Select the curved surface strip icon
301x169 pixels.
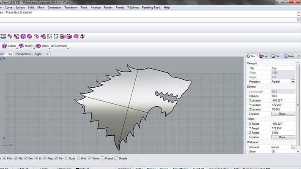[x=36, y=36]
